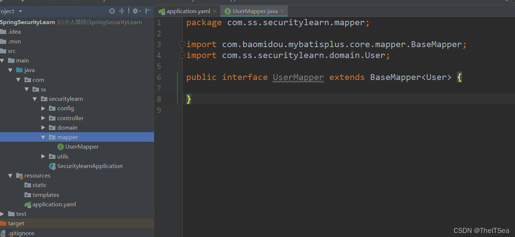Hide the Project tool window panel
This screenshot has width=515, height=237.
pyautogui.click(x=148, y=11)
